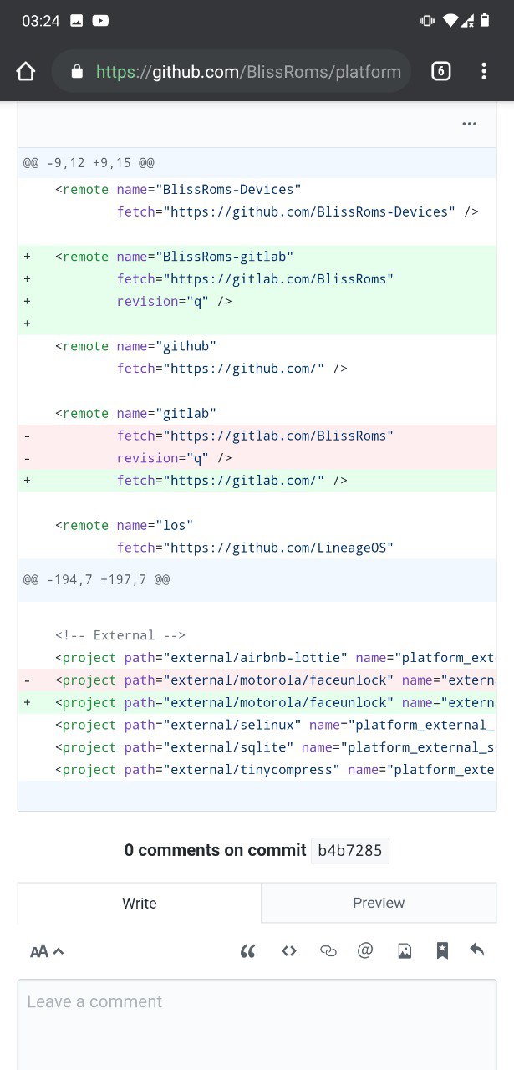Select the fetch="https://github.com/LineageOS" line
The image size is (514, 1070).
pyautogui.click(x=257, y=548)
